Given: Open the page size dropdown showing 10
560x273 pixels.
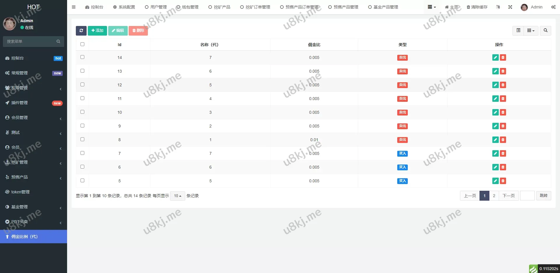Looking at the screenshot, I should pos(177,196).
